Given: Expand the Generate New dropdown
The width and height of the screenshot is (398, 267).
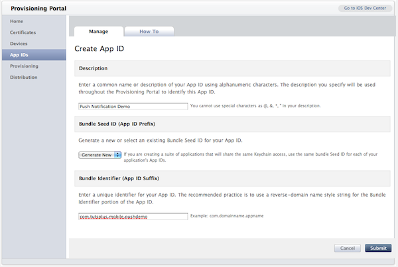Looking at the screenshot, I should (x=99, y=154).
